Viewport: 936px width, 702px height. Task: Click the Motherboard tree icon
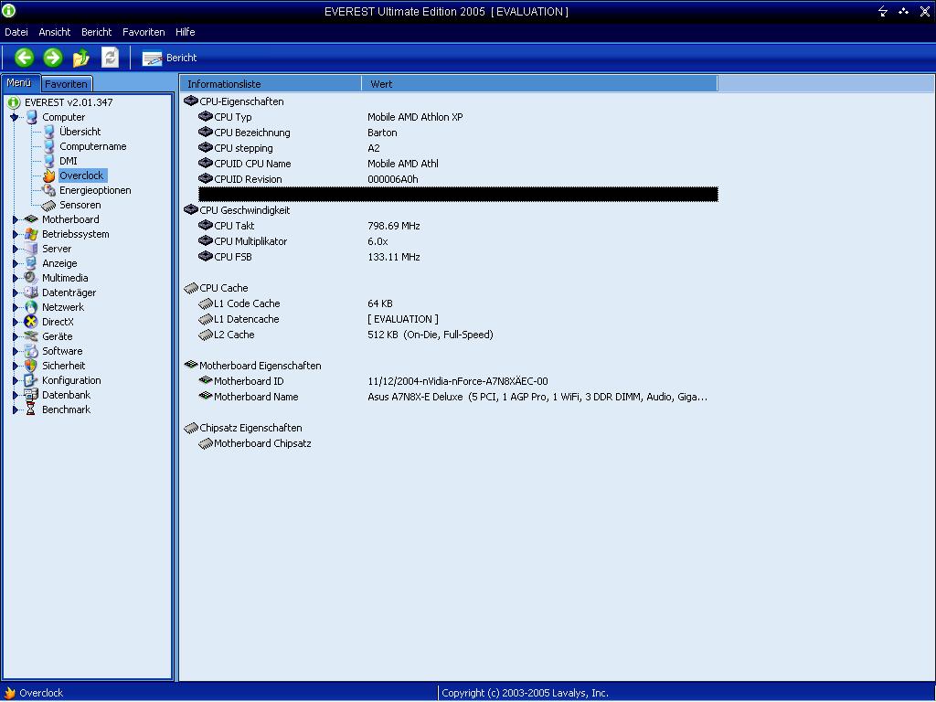pos(31,219)
